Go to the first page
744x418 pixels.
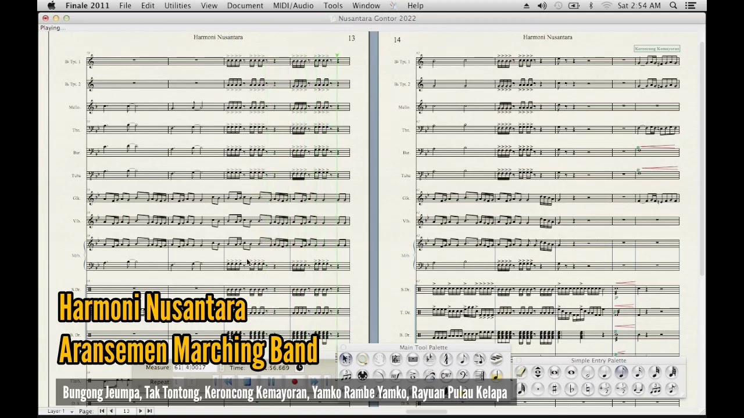(x=102, y=411)
